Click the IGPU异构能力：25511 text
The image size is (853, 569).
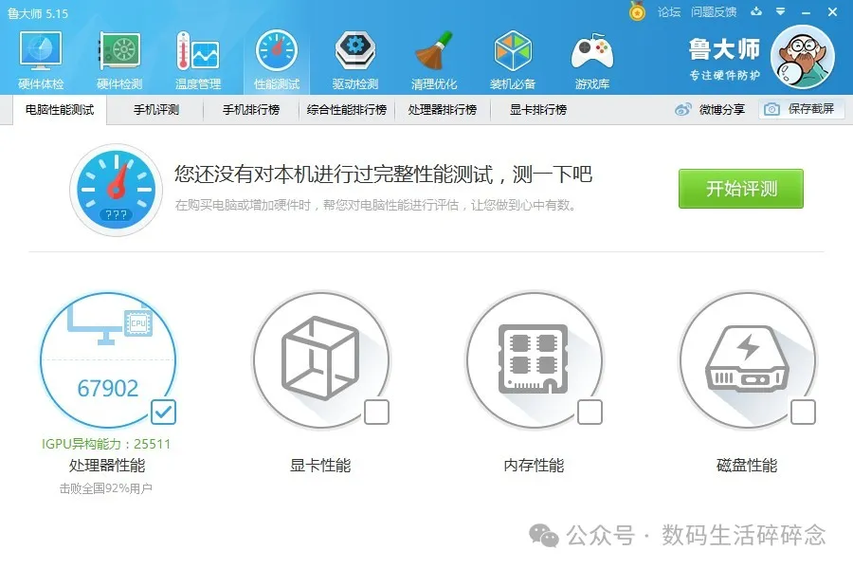(106, 444)
